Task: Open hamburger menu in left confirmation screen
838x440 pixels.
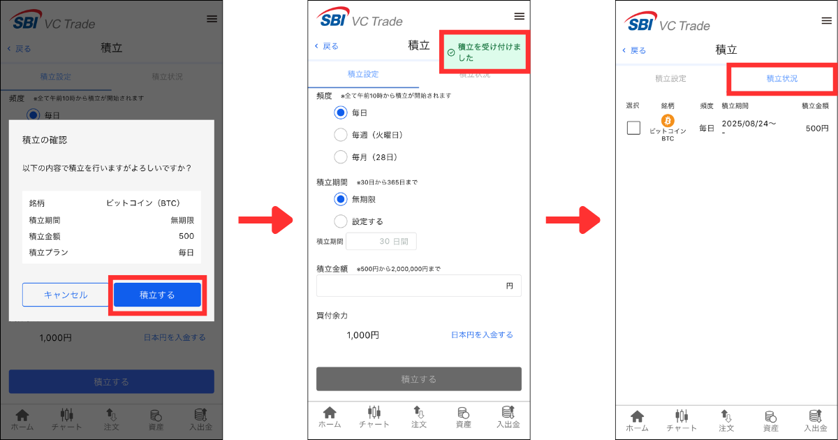Action: 212,19
